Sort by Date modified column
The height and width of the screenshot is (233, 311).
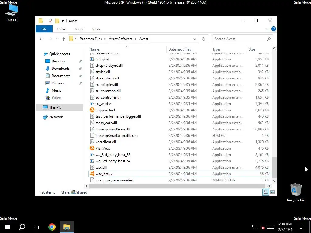188,49
